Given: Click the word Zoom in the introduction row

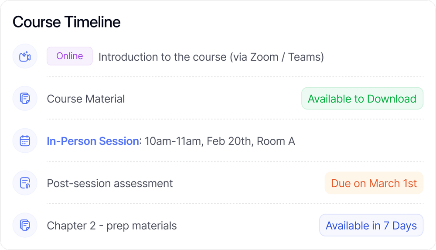Looking at the screenshot, I should [x=263, y=57].
